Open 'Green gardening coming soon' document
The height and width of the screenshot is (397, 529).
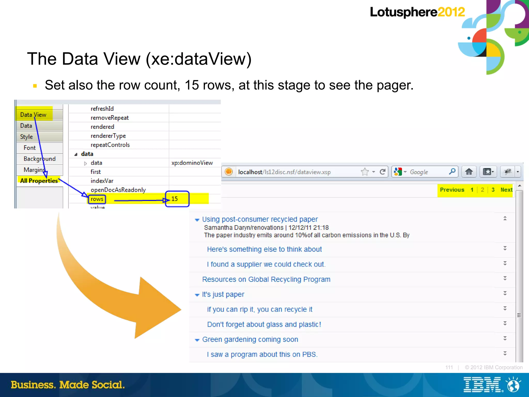tap(250, 339)
